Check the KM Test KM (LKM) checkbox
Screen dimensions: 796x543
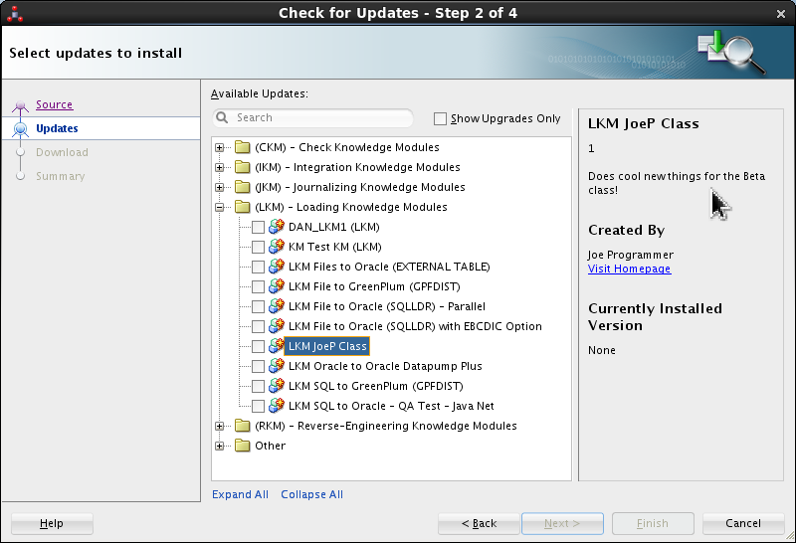pyautogui.click(x=258, y=247)
